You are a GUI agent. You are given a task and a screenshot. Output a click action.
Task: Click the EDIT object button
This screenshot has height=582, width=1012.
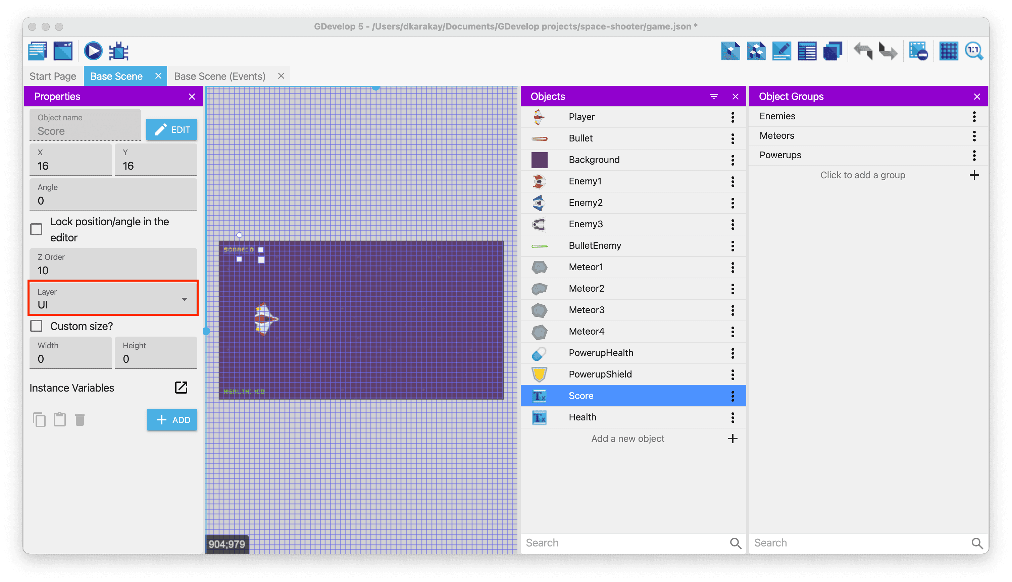point(171,129)
